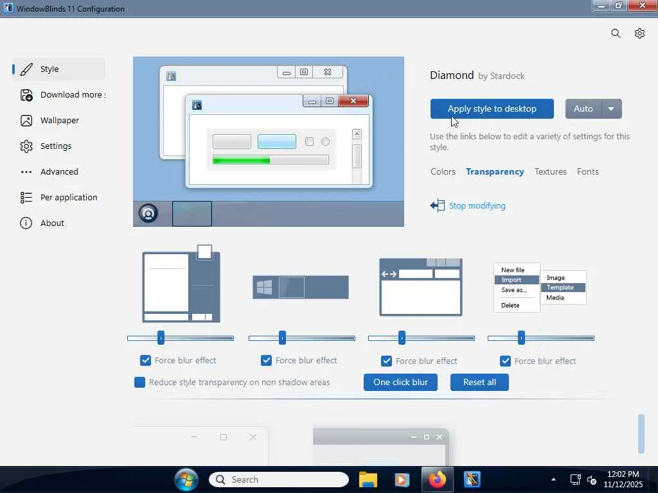Image resolution: width=658 pixels, height=493 pixels.
Task: Click the Diamond style name text
Action: tap(452, 76)
